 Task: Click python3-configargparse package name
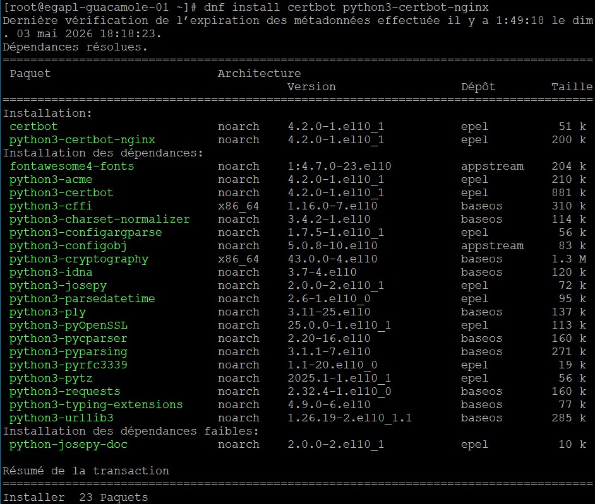(86, 233)
